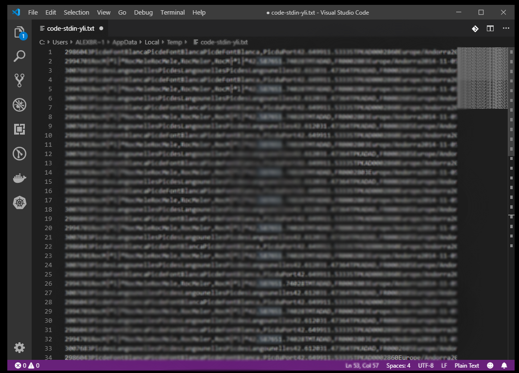Click Ln 53, Col 57 position indicator
519x373 pixels.
pos(363,365)
